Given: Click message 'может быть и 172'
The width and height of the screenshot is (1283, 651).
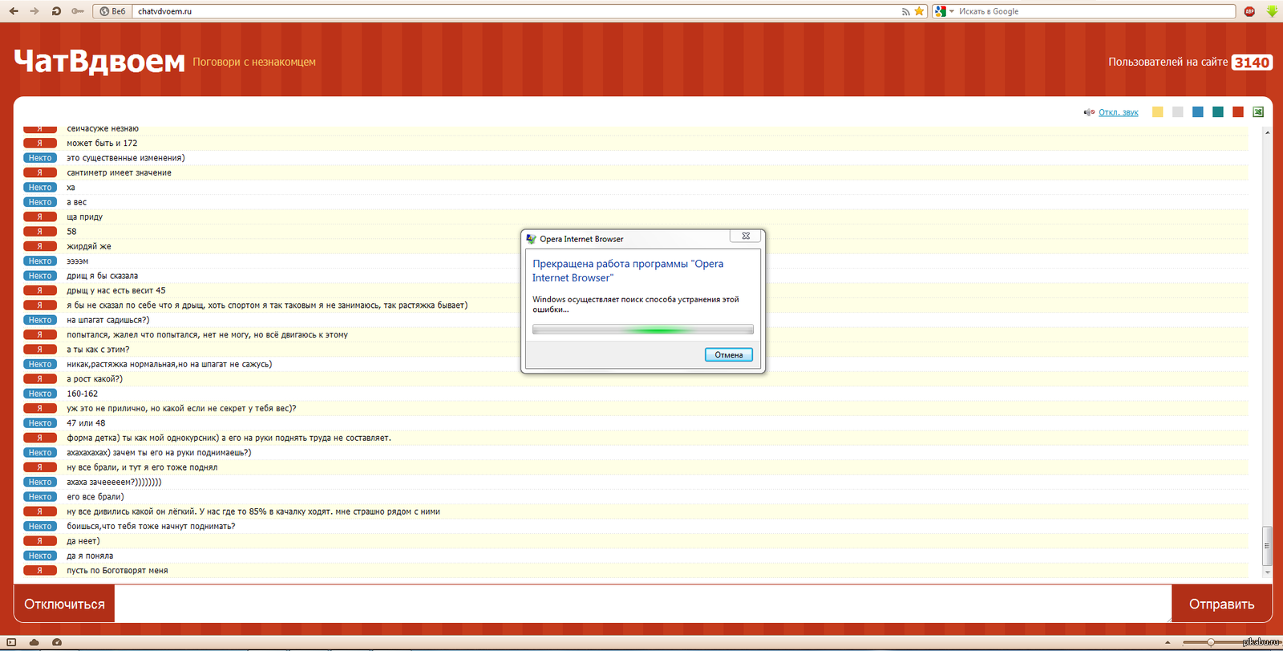Looking at the screenshot, I should click(102, 144).
